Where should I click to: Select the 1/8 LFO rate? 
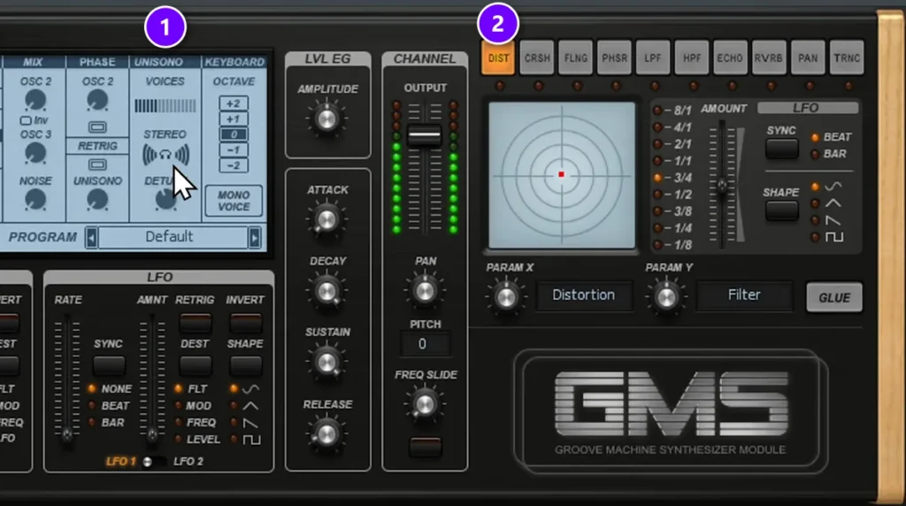click(x=657, y=245)
